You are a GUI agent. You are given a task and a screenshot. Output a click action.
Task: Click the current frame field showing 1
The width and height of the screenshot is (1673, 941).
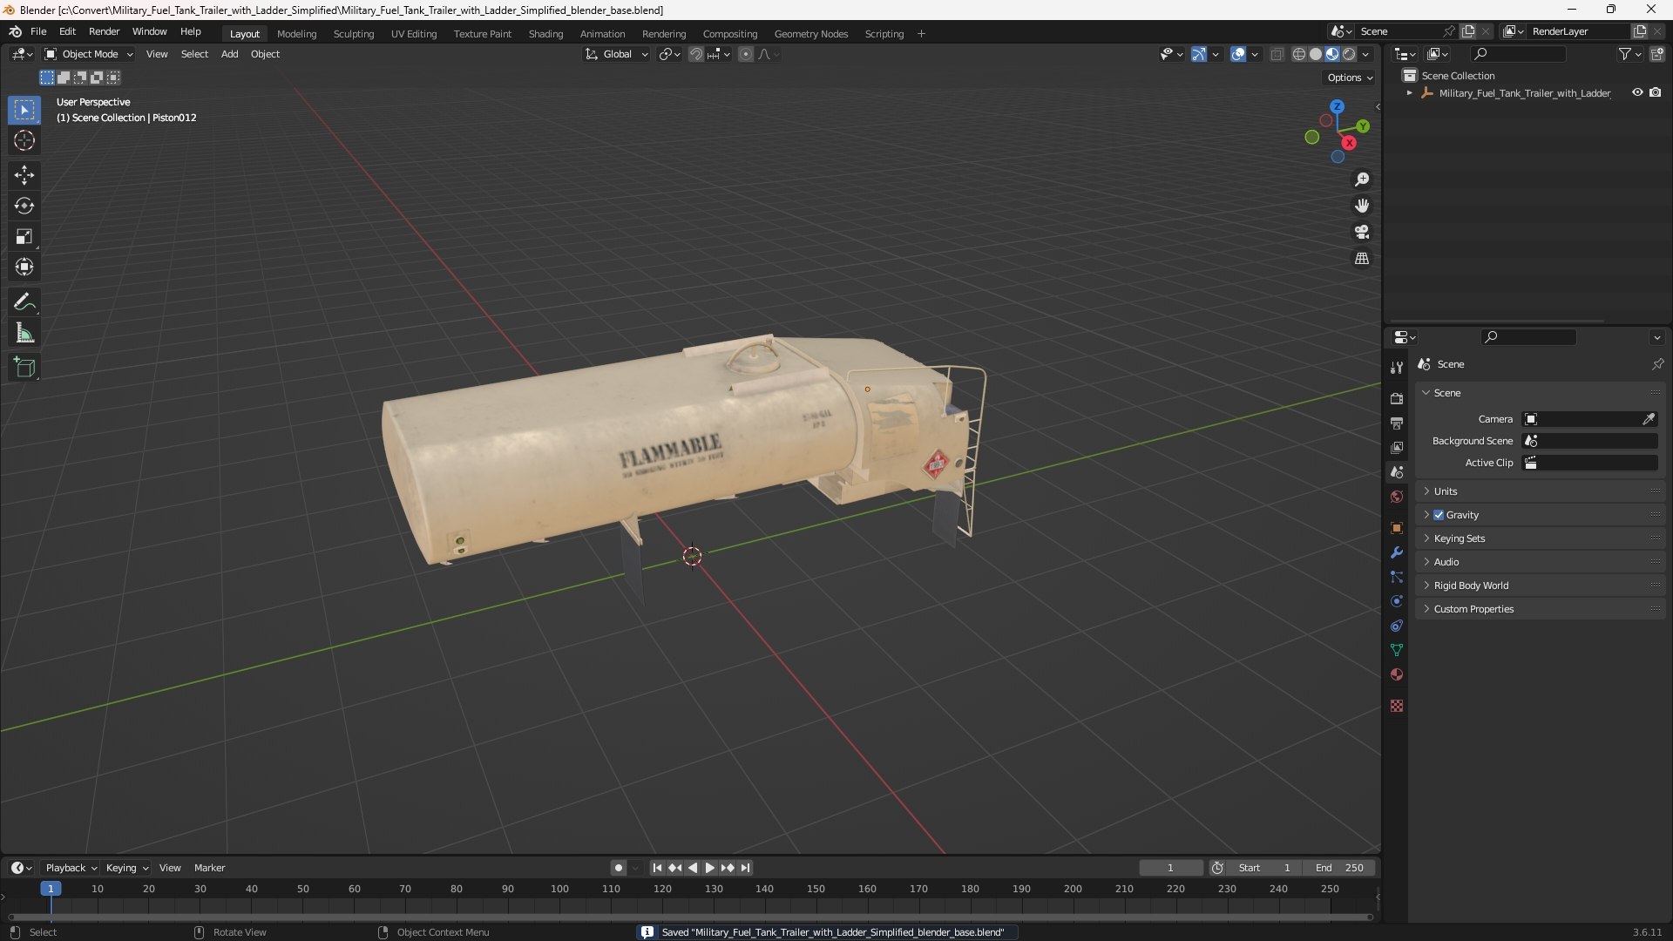point(1170,868)
